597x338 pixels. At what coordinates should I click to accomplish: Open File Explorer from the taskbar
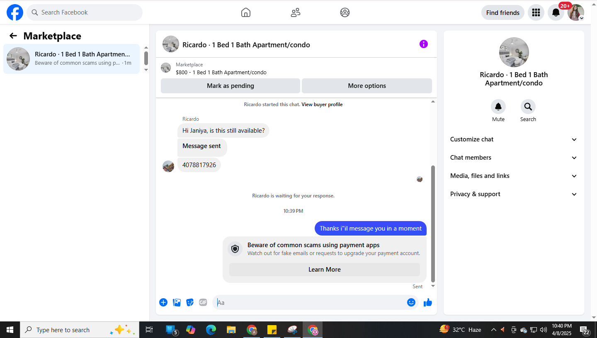[231, 330]
